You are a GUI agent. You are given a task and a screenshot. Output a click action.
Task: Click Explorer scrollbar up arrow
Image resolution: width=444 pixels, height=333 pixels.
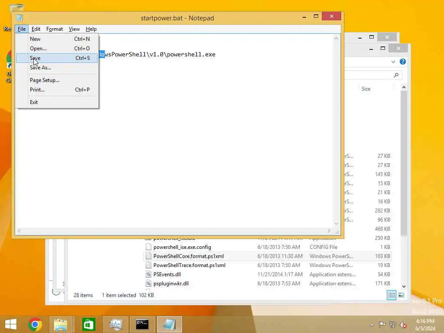(404, 88)
